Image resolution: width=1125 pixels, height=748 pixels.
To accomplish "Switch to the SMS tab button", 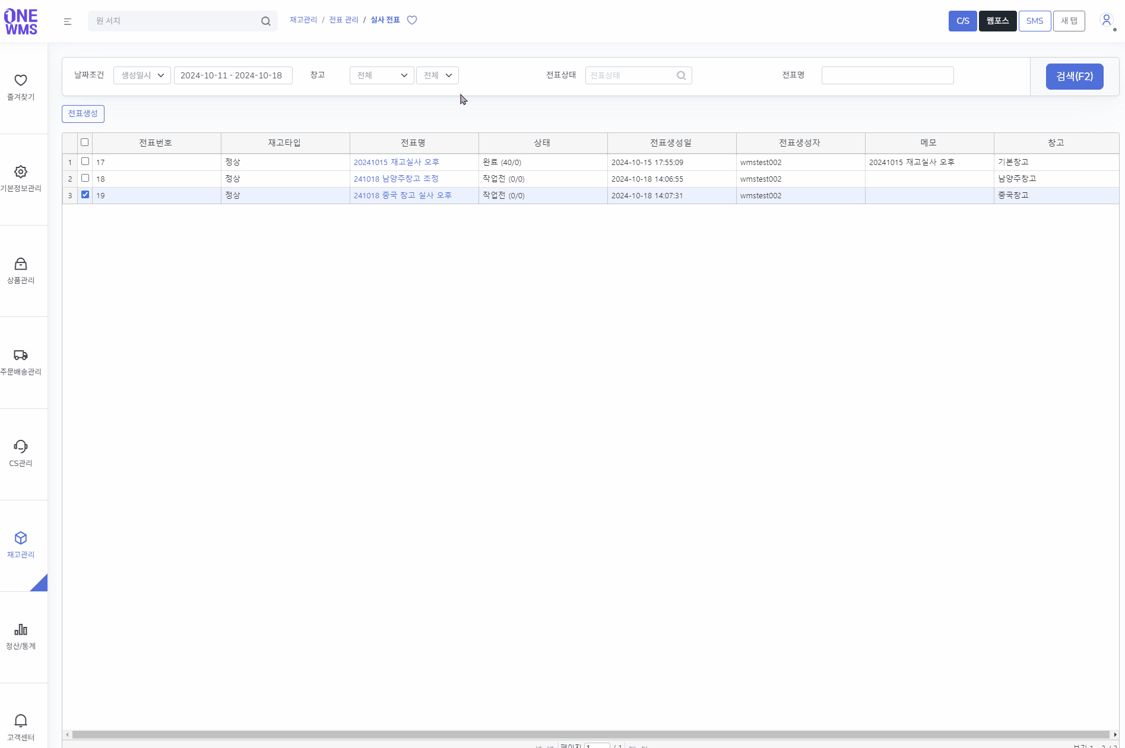I will [x=1035, y=21].
